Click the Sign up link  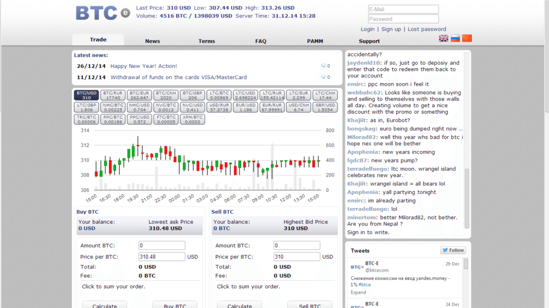391,29
